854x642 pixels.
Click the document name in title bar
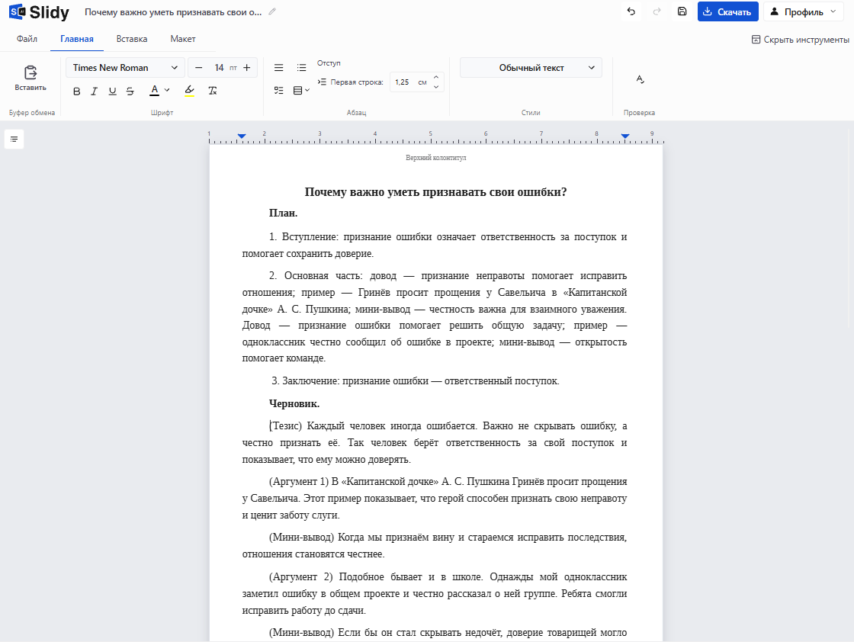[173, 11]
